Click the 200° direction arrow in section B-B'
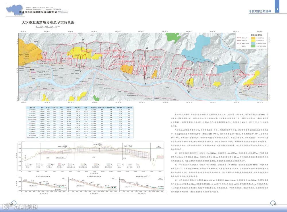287x212 pixels. click(x=113, y=178)
